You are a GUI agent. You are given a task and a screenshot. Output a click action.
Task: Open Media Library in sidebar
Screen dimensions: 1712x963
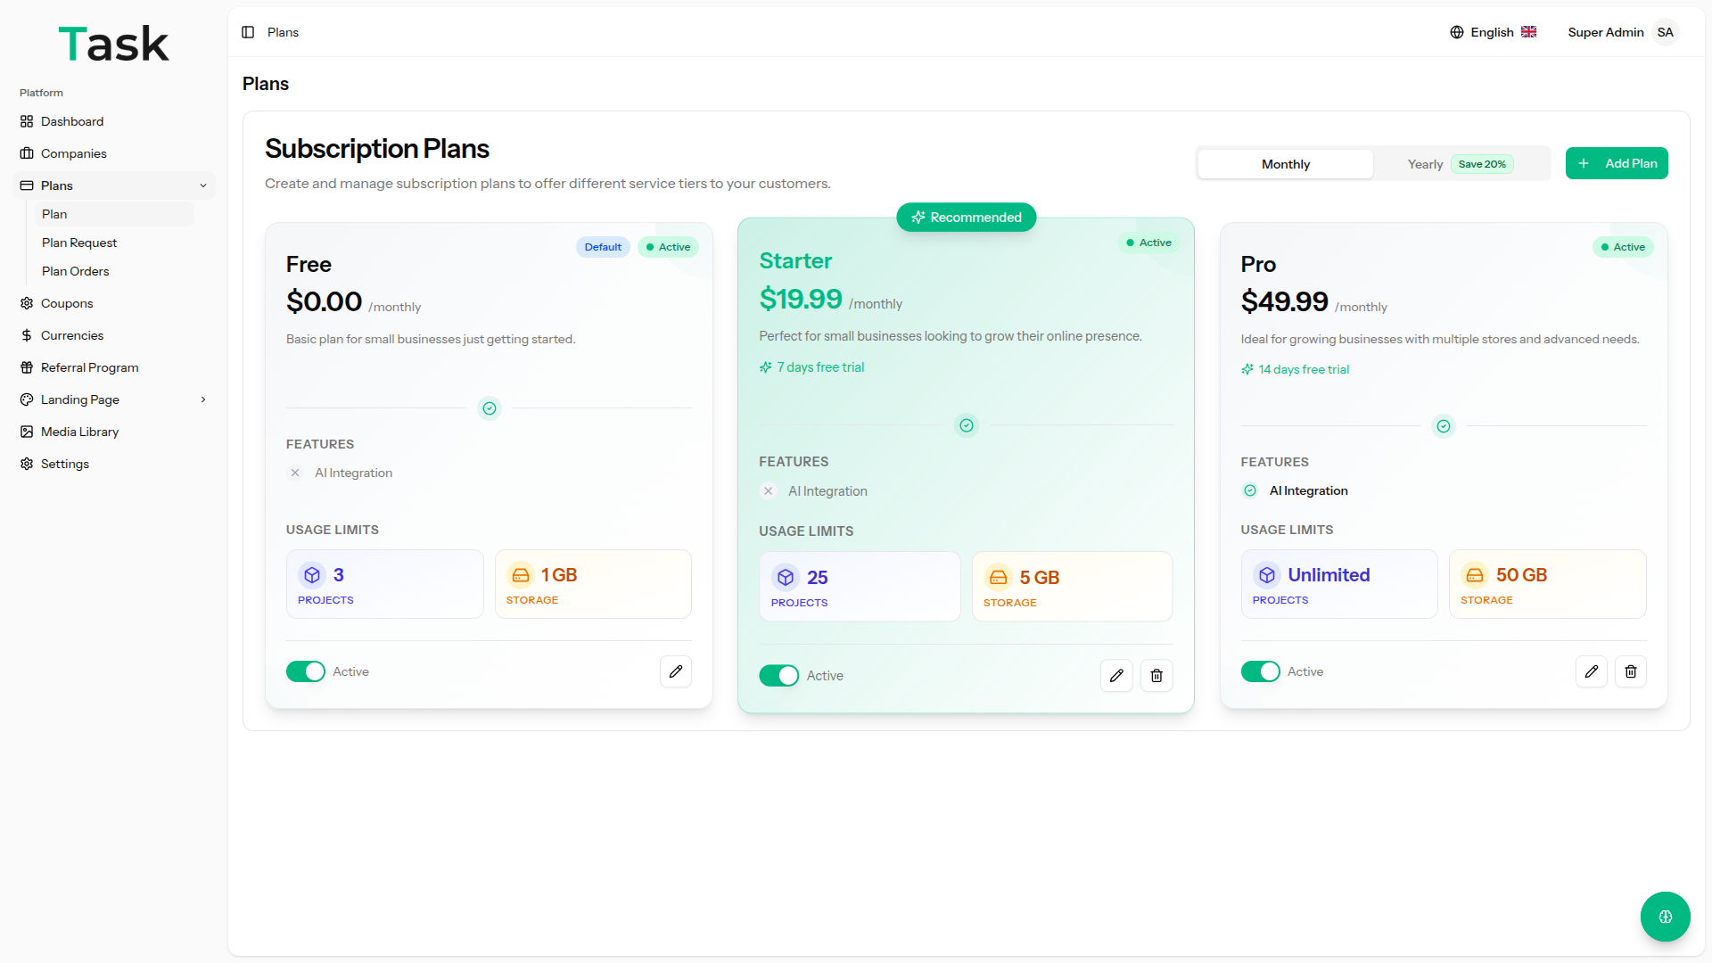[79, 432]
